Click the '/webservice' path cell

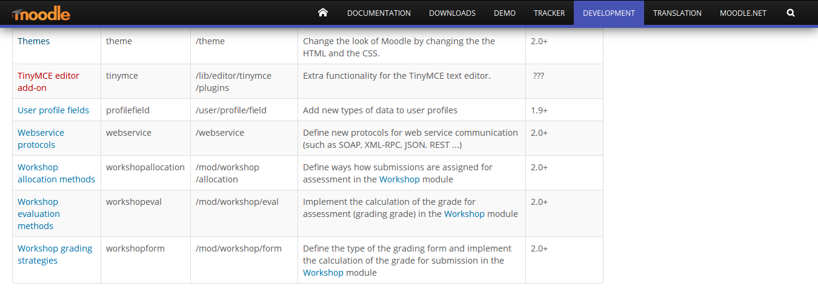tap(244, 138)
